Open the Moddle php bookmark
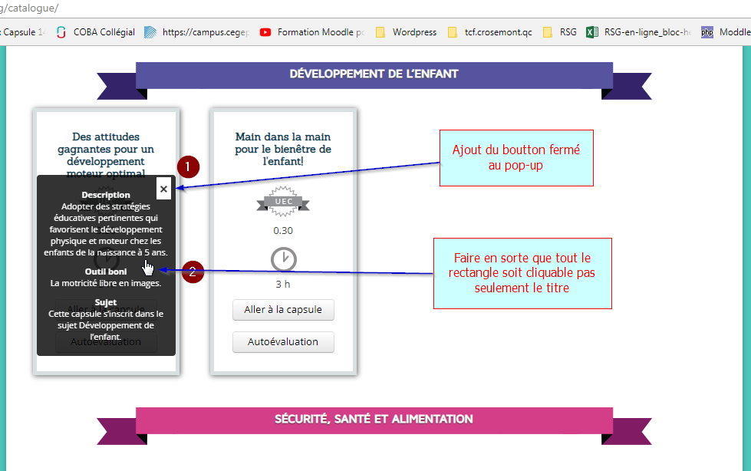 726,32
